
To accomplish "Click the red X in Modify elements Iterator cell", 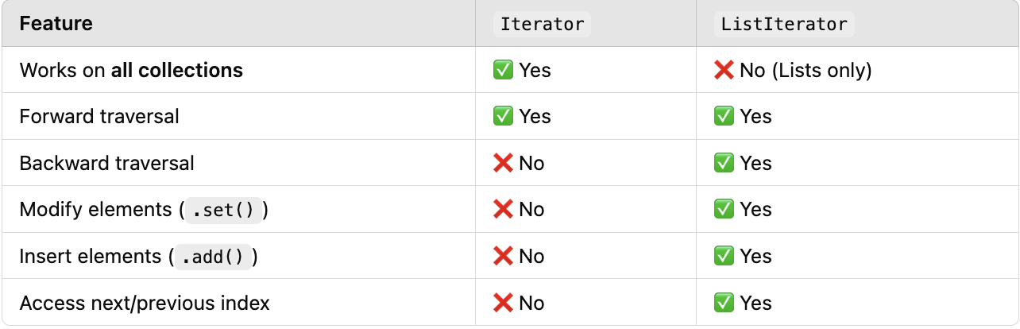I will (503, 210).
